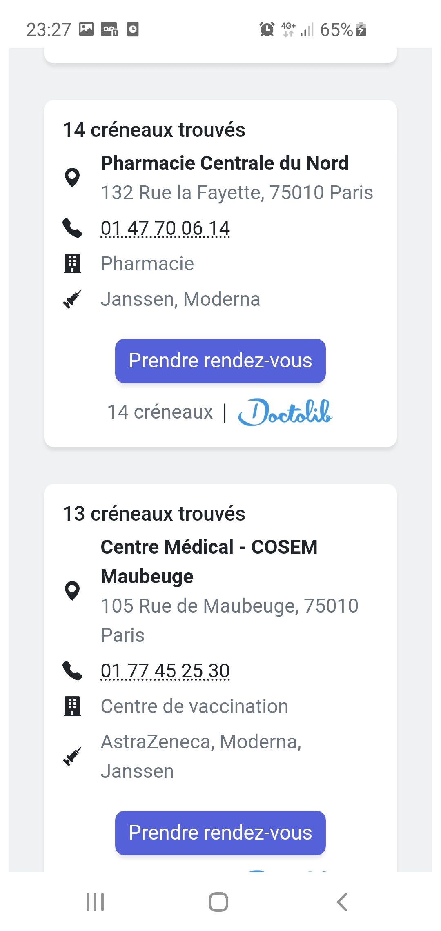The width and height of the screenshot is (441, 931).
Task: Tap Pharmacie Centrale du Nord title
Action: click(x=225, y=163)
